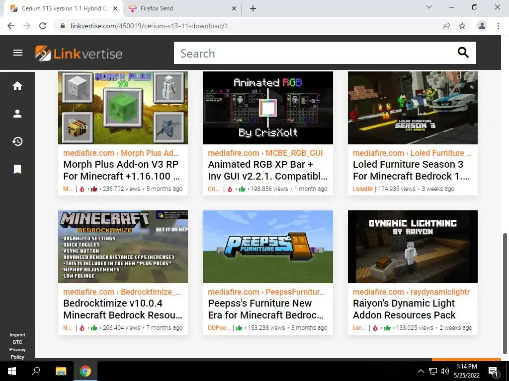Click the search magnifier icon
The height and width of the screenshot is (381, 509).
click(x=463, y=53)
